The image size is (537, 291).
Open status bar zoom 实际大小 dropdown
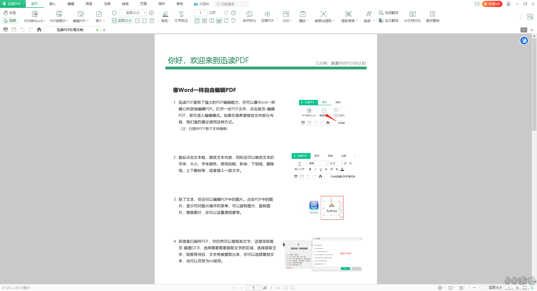click(x=509, y=288)
